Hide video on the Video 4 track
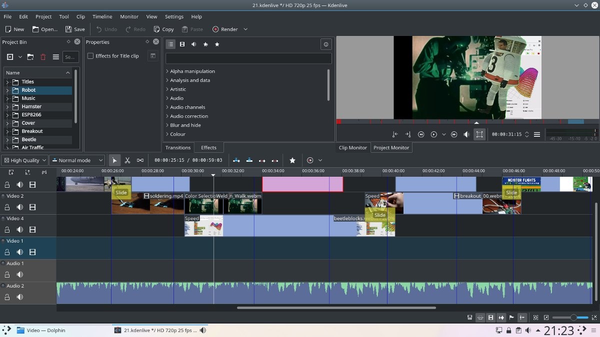The image size is (600, 337). tap(32, 230)
